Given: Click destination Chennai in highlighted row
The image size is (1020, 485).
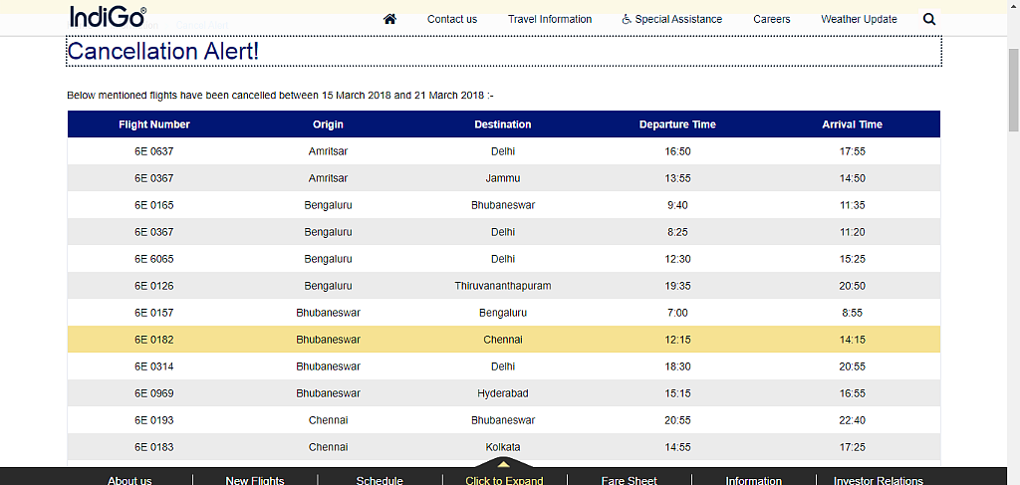Looking at the screenshot, I should (x=503, y=340).
